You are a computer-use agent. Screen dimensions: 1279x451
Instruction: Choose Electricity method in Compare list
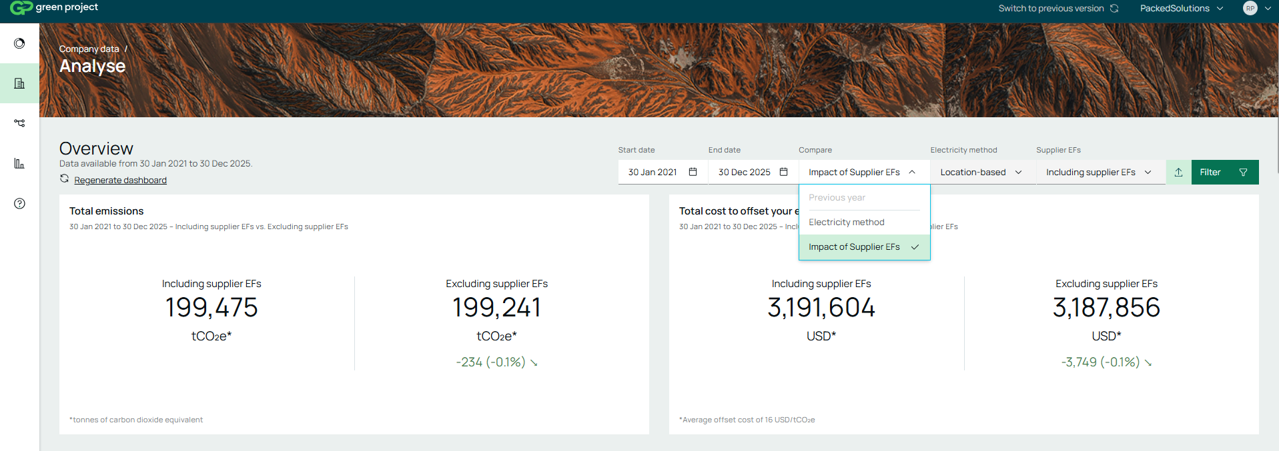click(846, 223)
